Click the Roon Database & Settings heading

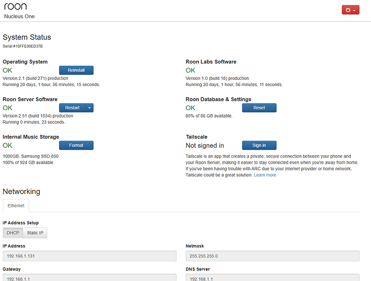tap(219, 99)
